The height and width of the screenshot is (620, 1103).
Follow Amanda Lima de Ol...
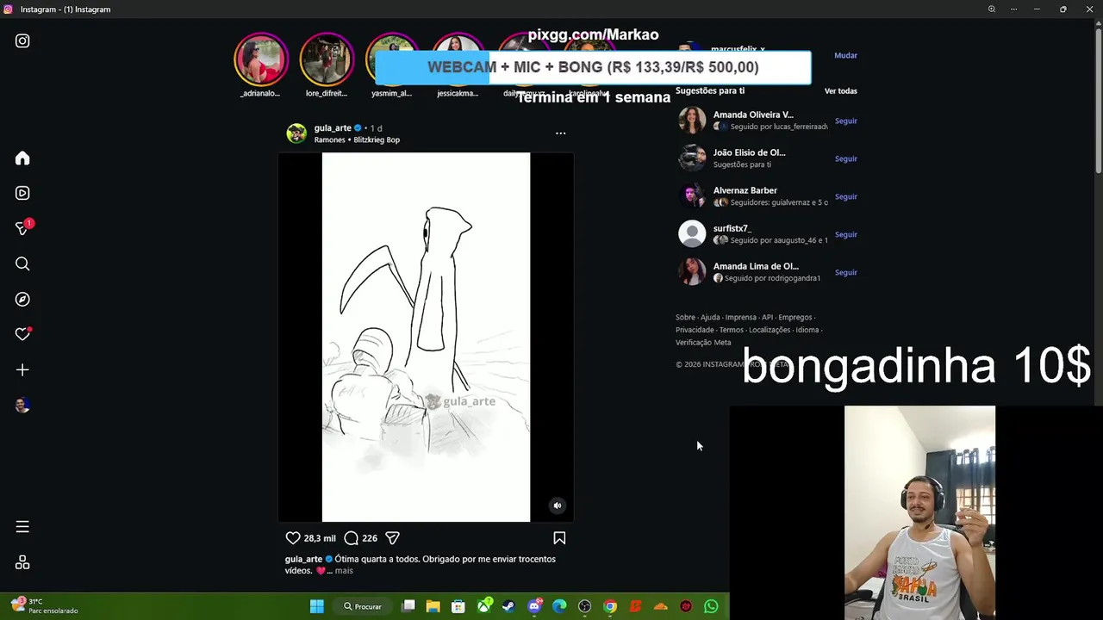(845, 272)
